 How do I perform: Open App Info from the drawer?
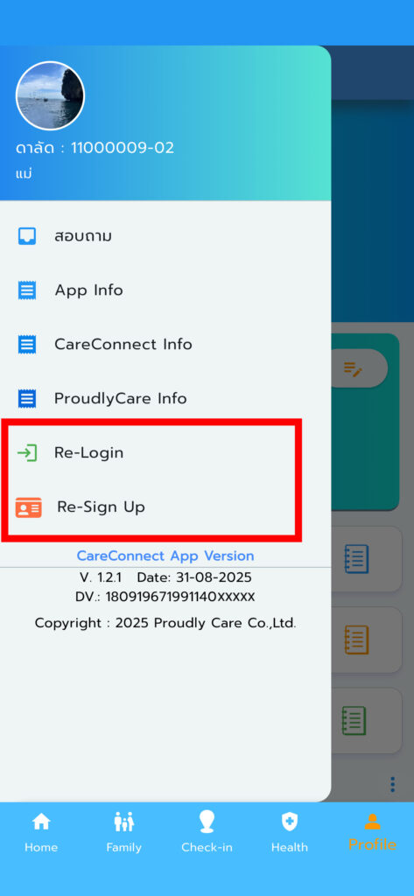pos(165,290)
